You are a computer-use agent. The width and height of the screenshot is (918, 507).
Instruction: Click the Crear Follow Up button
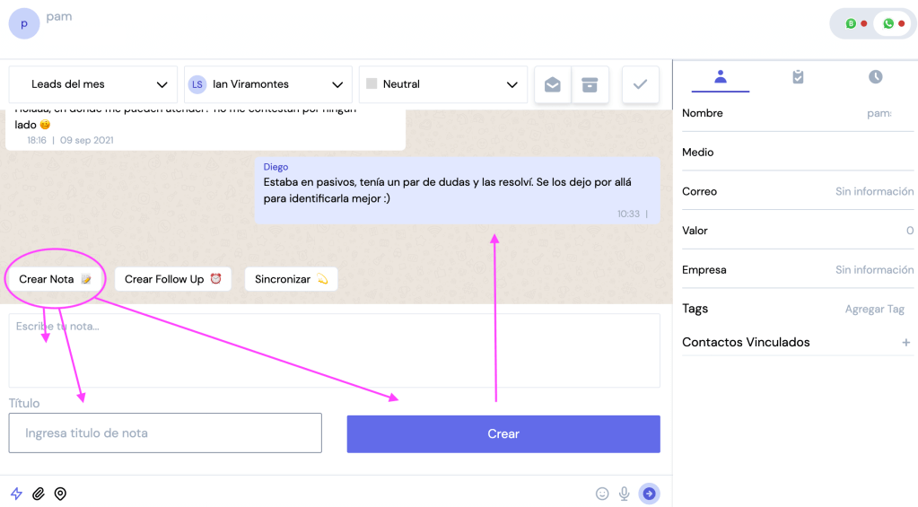point(172,279)
